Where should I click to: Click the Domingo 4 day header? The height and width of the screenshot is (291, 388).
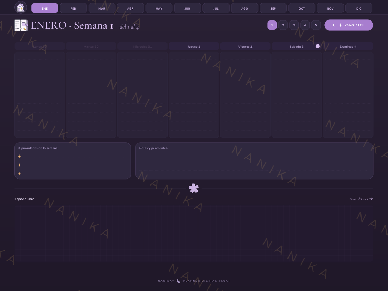pos(348,46)
